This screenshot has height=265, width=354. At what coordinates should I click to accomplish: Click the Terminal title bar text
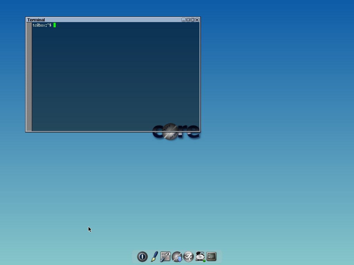[36, 20]
